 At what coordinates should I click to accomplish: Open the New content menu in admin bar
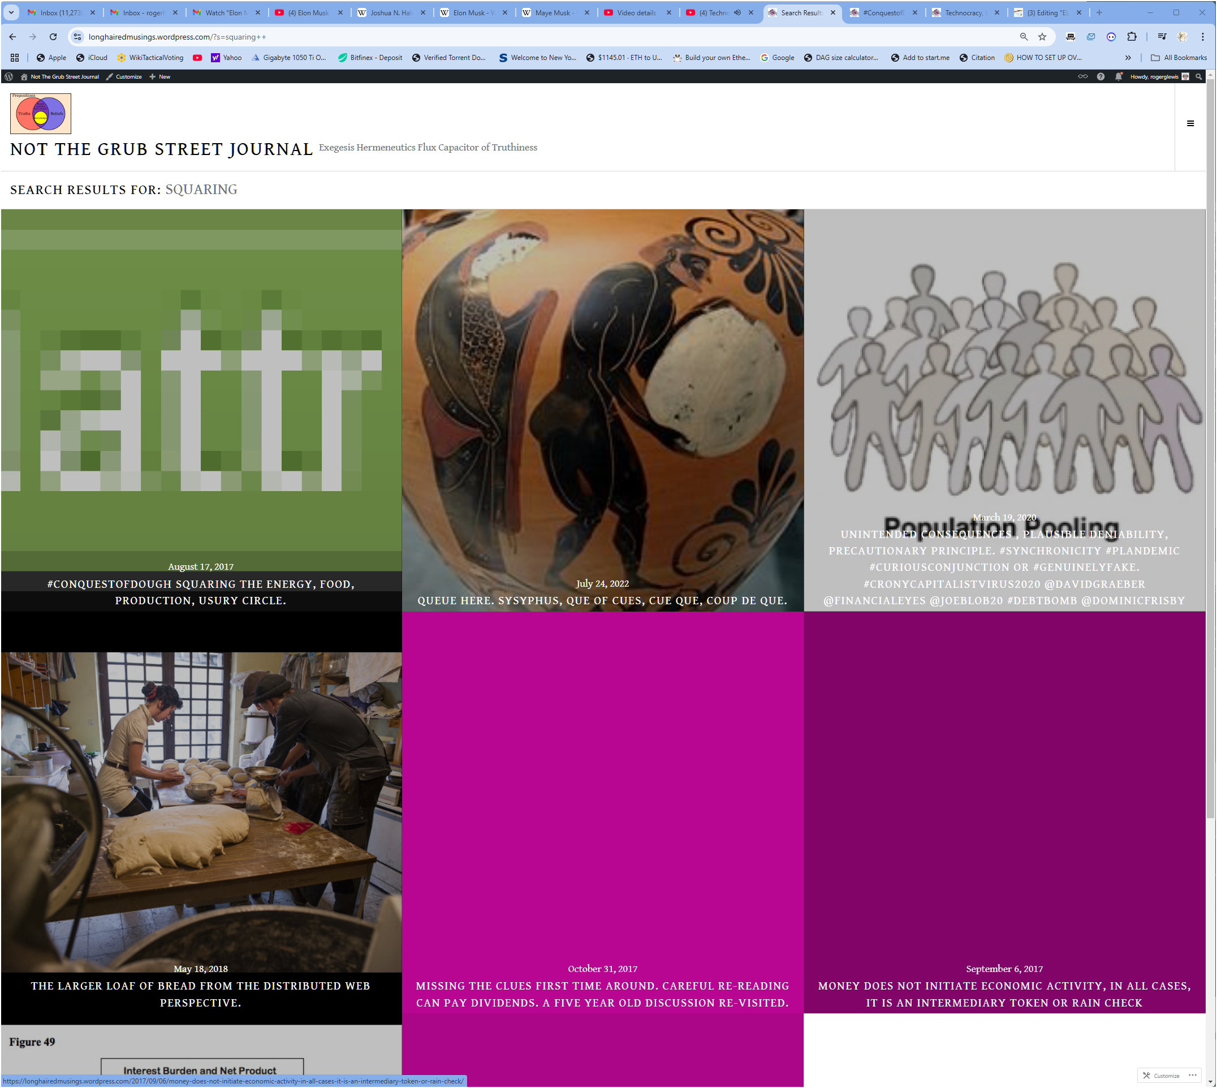(159, 76)
